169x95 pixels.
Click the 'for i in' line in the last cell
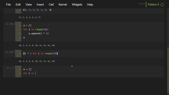click(x=29, y=73)
